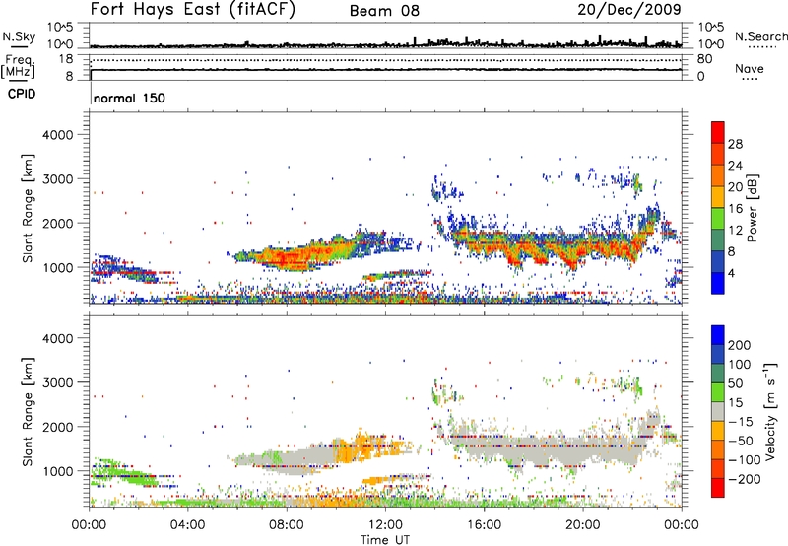Select the "CPID" row label
The height and width of the screenshot is (546, 788).
(22, 94)
